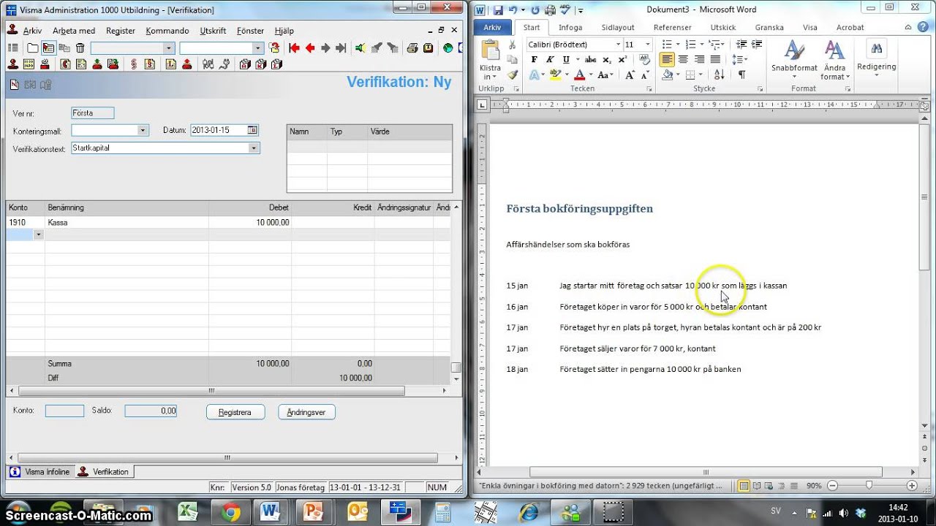The image size is (936, 526).
Task: Cut selection with scissors icon in Word
Action: 513,46
